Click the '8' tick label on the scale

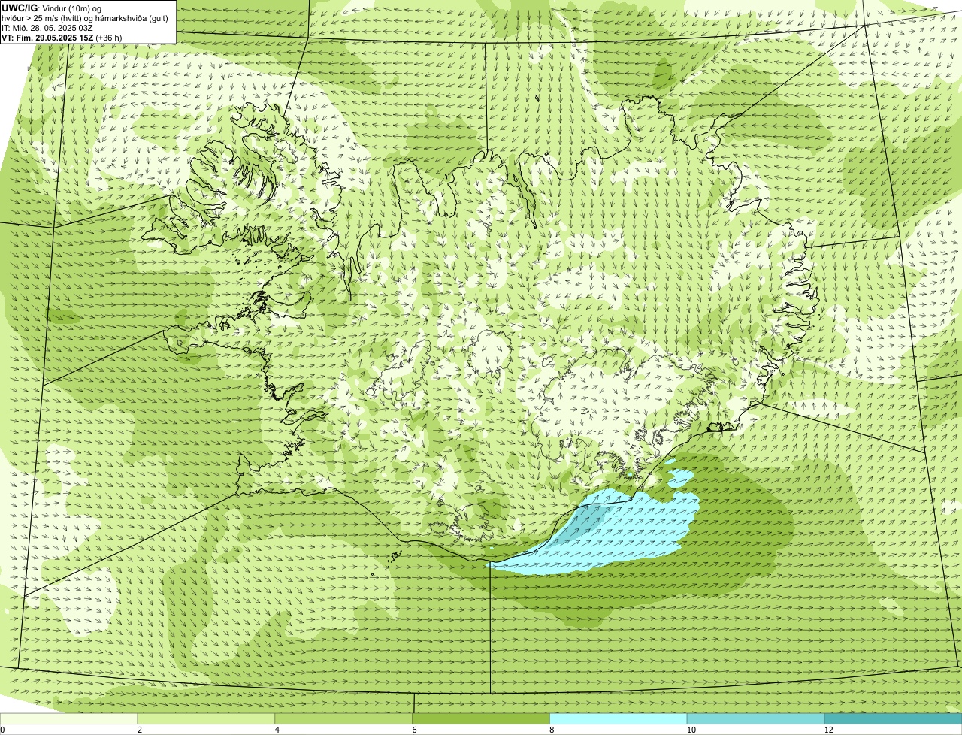[551, 730]
